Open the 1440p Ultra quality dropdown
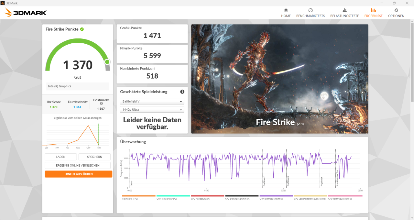 click(152, 109)
